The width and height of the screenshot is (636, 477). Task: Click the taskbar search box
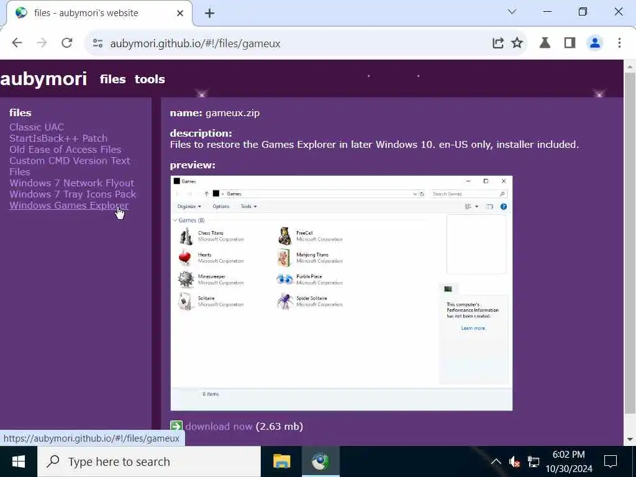(149, 461)
